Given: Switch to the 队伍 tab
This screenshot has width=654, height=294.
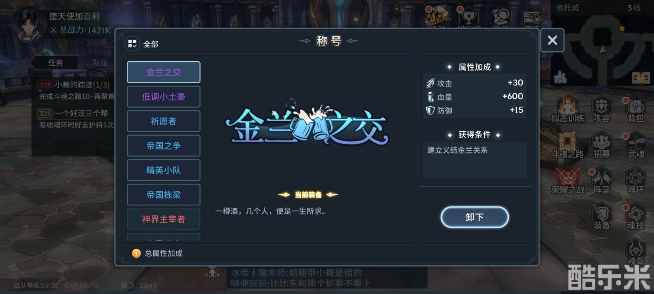Looking at the screenshot, I should (x=100, y=62).
